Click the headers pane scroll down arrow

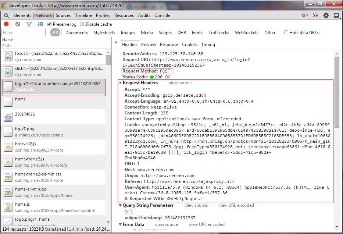pyautogui.click(x=337, y=227)
